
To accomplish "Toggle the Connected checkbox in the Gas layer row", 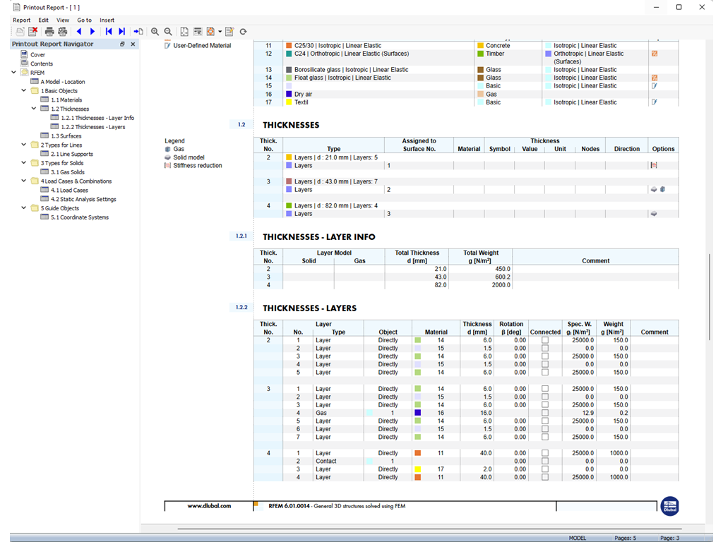I will click(544, 413).
